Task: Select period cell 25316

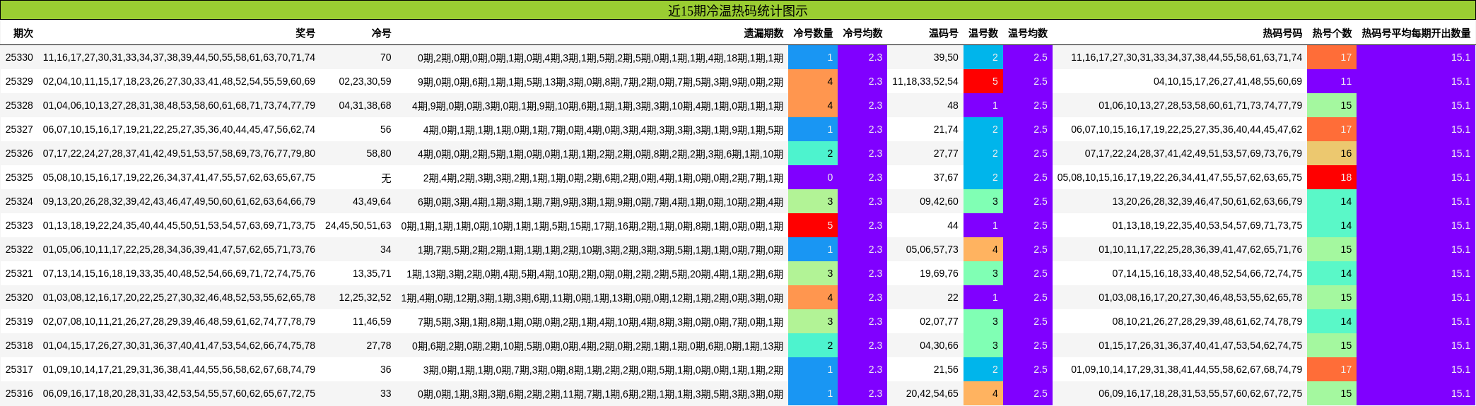Action: click(19, 393)
